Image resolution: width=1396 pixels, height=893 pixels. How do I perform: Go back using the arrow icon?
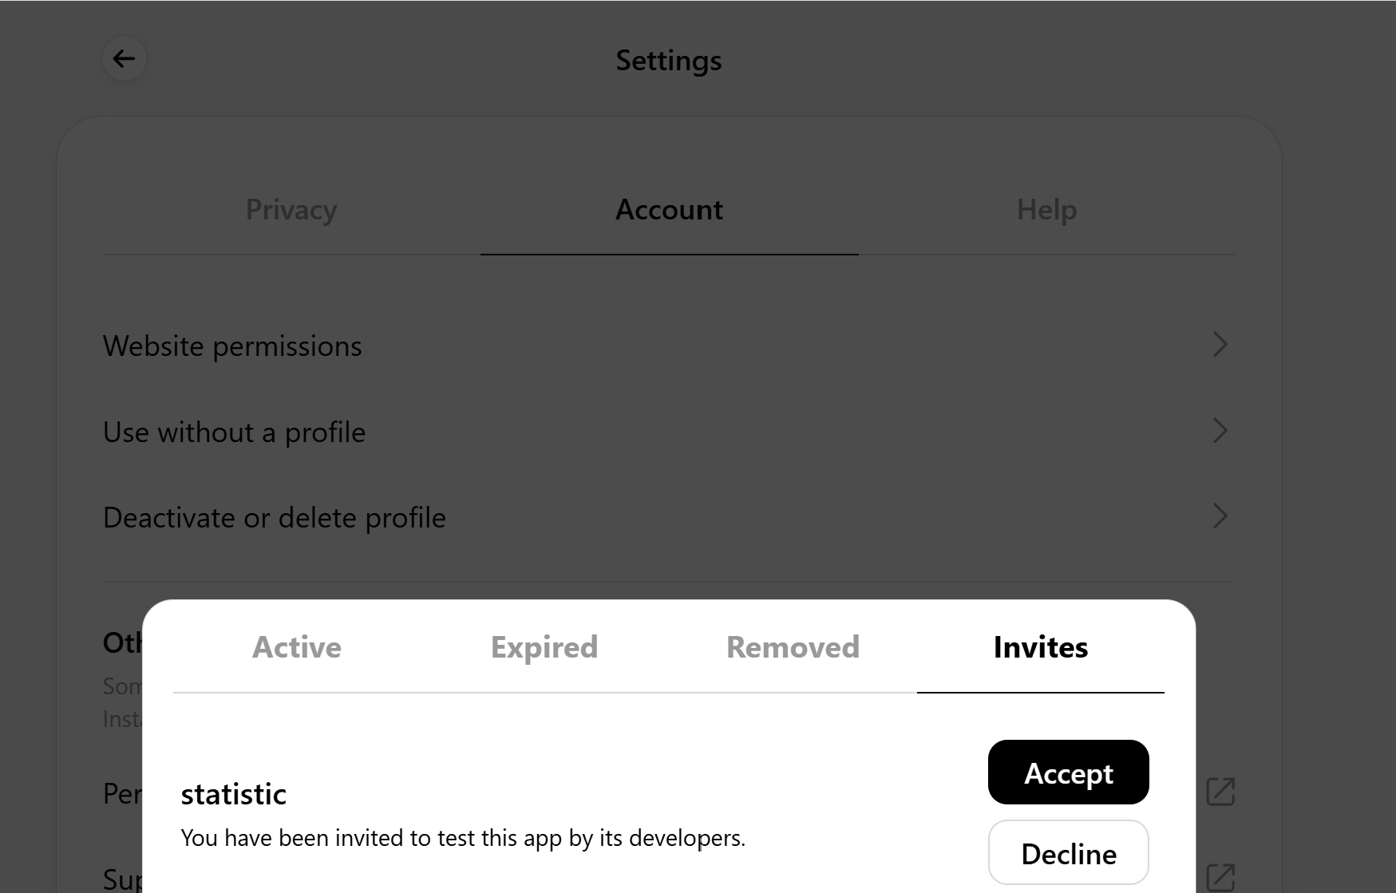[124, 59]
